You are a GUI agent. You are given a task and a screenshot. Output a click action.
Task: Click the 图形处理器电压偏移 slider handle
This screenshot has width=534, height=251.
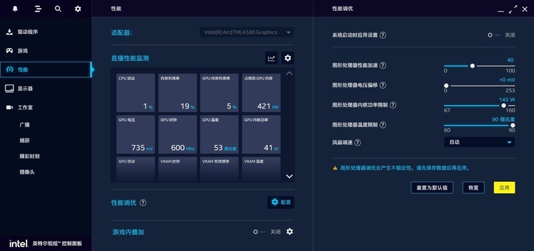[446, 86]
